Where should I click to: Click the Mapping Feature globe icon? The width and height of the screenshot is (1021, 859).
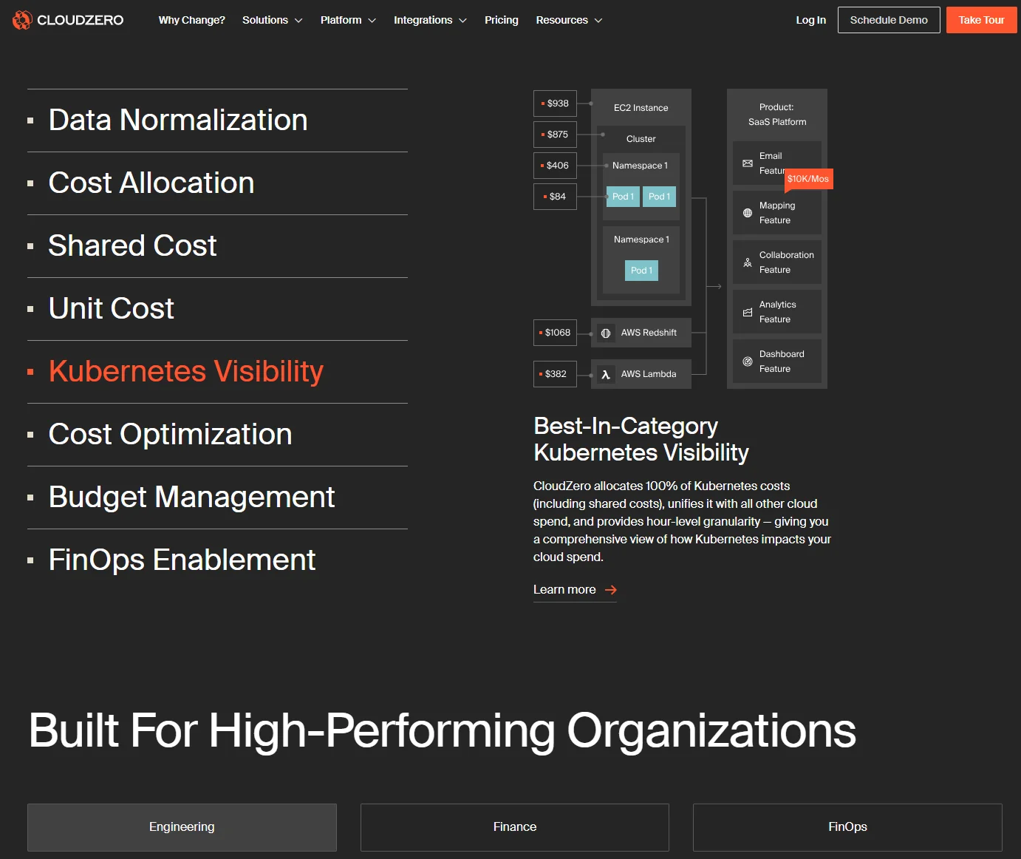pyautogui.click(x=748, y=213)
